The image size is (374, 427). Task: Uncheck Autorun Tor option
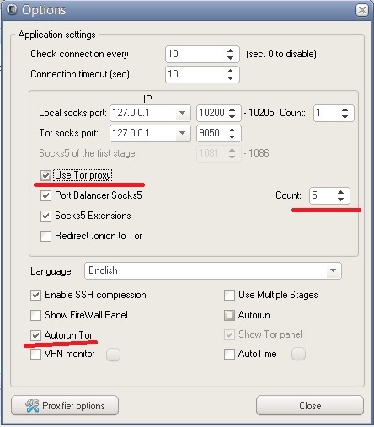point(35,335)
